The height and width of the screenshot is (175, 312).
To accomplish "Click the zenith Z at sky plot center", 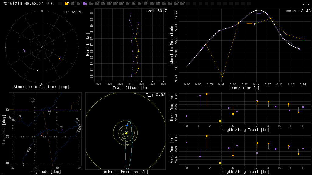I will tap(42, 47).
